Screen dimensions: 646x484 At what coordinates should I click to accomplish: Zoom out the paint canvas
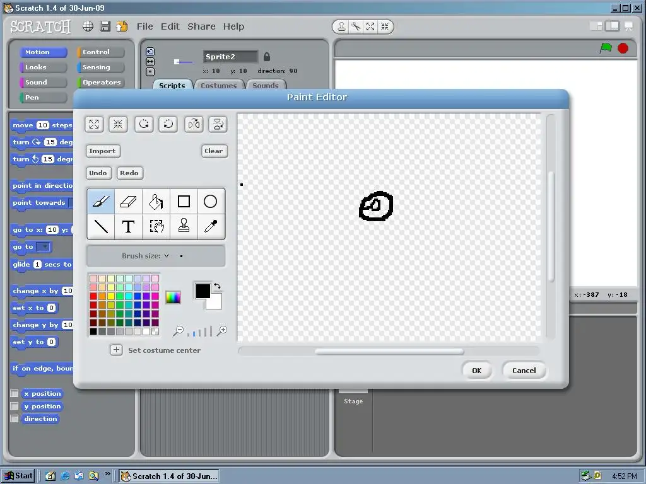pyautogui.click(x=179, y=330)
